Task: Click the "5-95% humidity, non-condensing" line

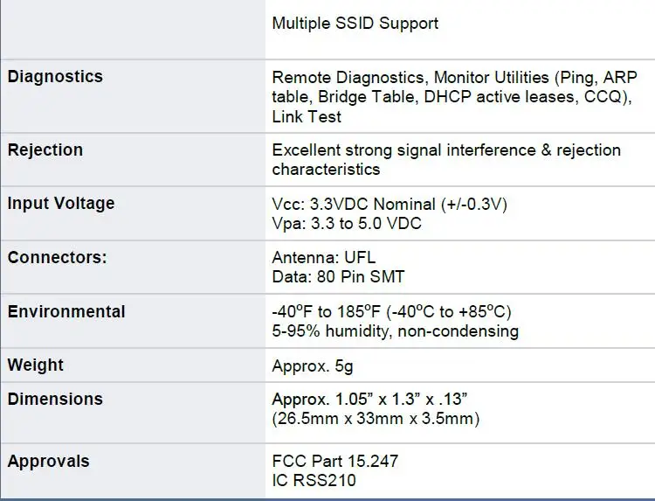Action: (395, 331)
